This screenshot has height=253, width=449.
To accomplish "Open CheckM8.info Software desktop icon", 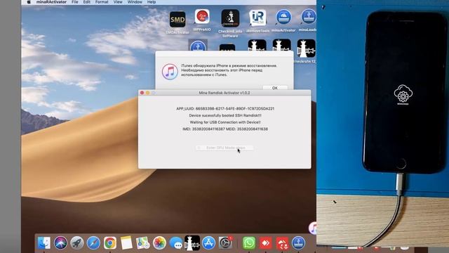I will (x=230, y=18).
